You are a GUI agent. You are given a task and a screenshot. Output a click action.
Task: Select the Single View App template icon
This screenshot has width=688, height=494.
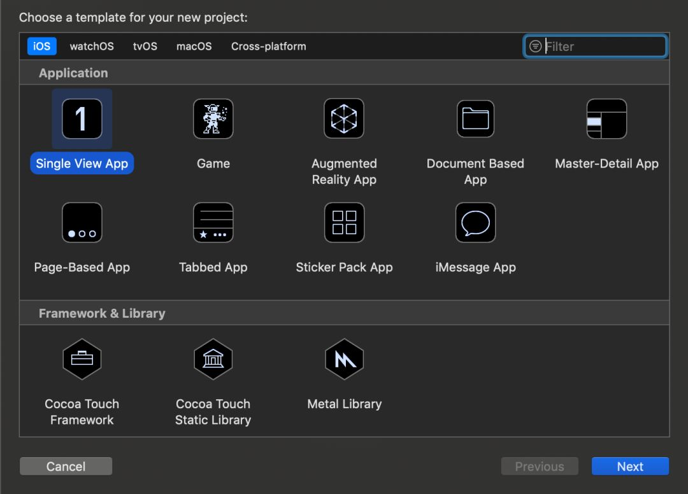[x=82, y=119]
